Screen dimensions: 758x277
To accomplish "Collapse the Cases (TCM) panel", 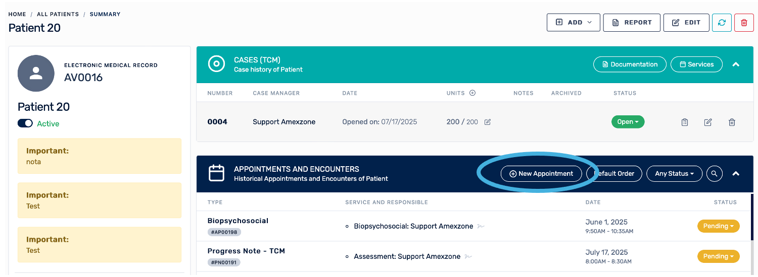I will (x=736, y=64).
